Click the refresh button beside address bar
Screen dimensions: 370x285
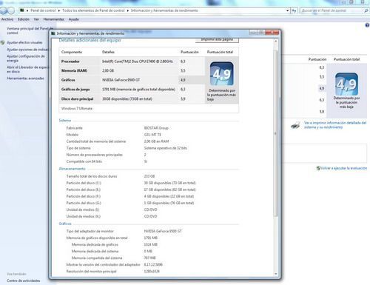pos(294,10)
